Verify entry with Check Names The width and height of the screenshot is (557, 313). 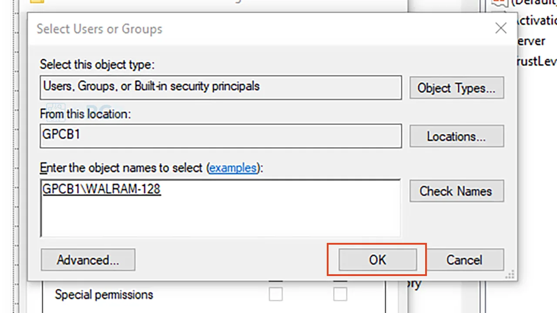(456, 191)
